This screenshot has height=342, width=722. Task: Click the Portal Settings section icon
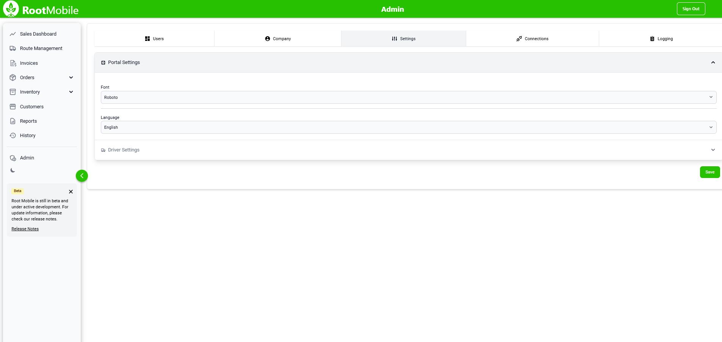pyautogui.click(x=103, y=62)
